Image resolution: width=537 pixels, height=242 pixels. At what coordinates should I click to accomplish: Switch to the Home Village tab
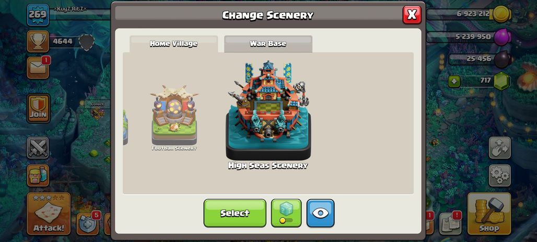(173, 44)
